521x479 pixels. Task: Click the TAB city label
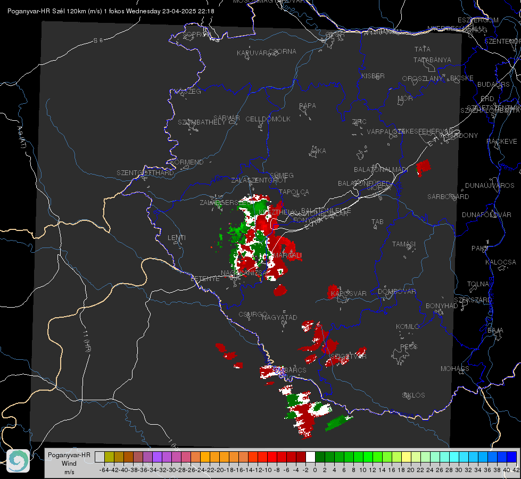(377, 222)
